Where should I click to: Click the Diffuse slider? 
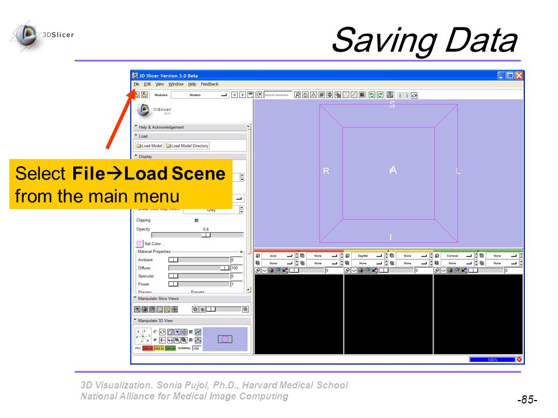click(x=199, y=268)
